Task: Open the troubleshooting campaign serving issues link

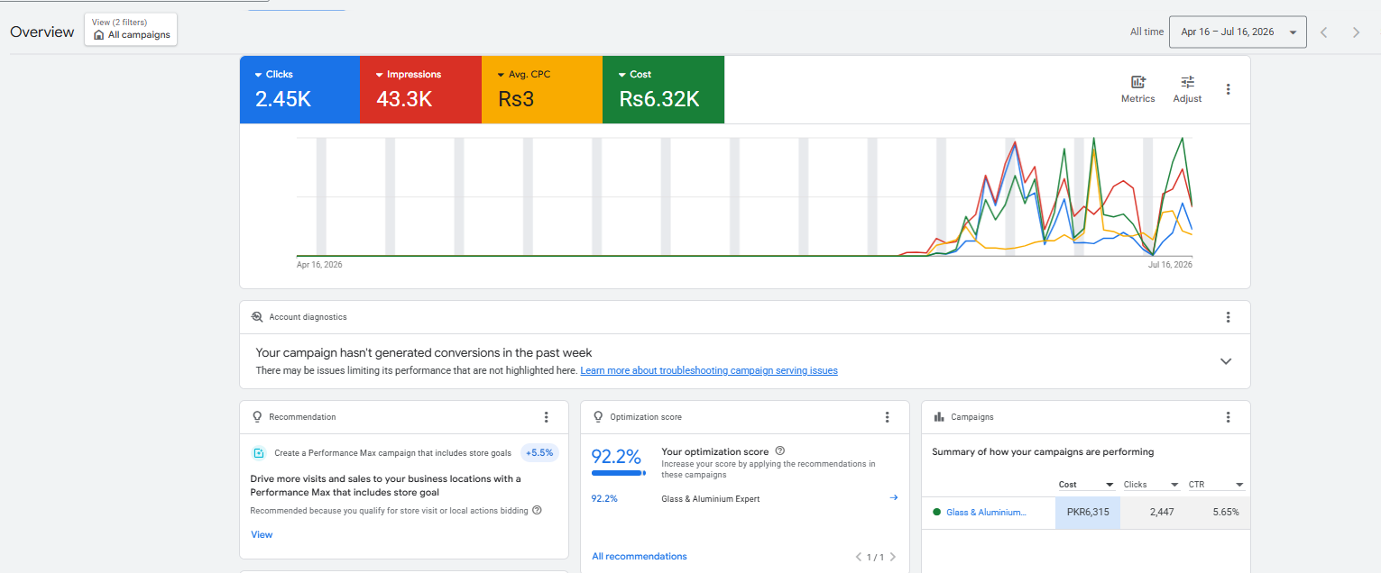Action: click(x=709, y=370)
